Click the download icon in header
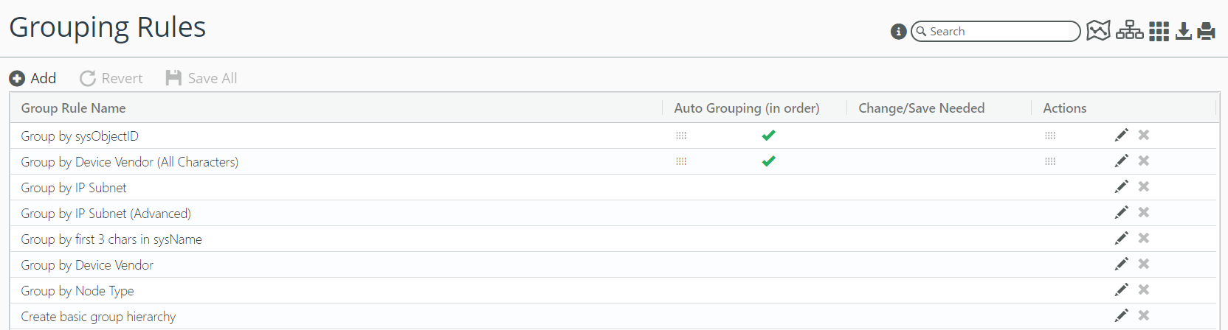This screenshot has height=330, width=1228. [1184, 31]
